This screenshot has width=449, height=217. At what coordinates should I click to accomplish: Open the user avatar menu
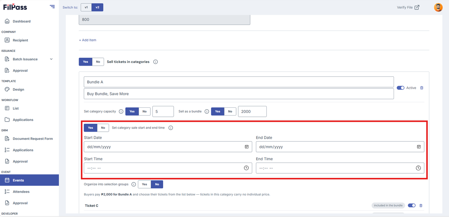click(x=438, y=7)
